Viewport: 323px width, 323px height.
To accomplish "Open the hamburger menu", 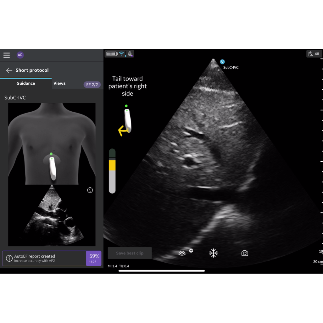I will [x=7, y=55].
